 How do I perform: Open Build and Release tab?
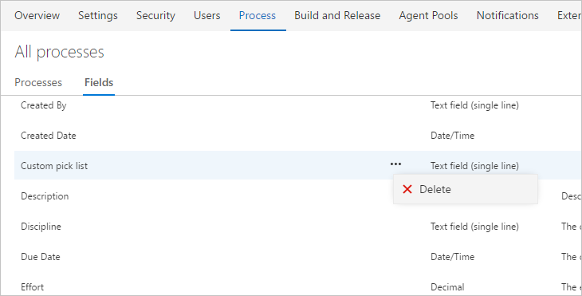[337, 16]
